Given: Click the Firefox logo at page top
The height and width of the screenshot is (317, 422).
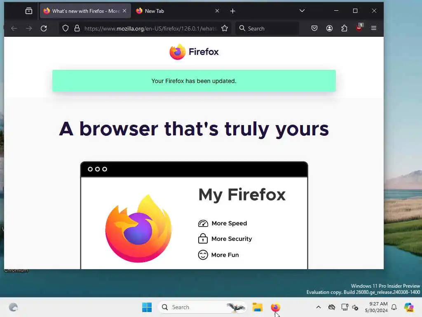Looking at the screenshot, I should (x=194, y=52).
